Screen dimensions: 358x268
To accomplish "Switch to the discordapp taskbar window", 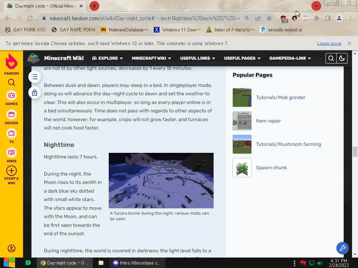I will coord(137,263).
